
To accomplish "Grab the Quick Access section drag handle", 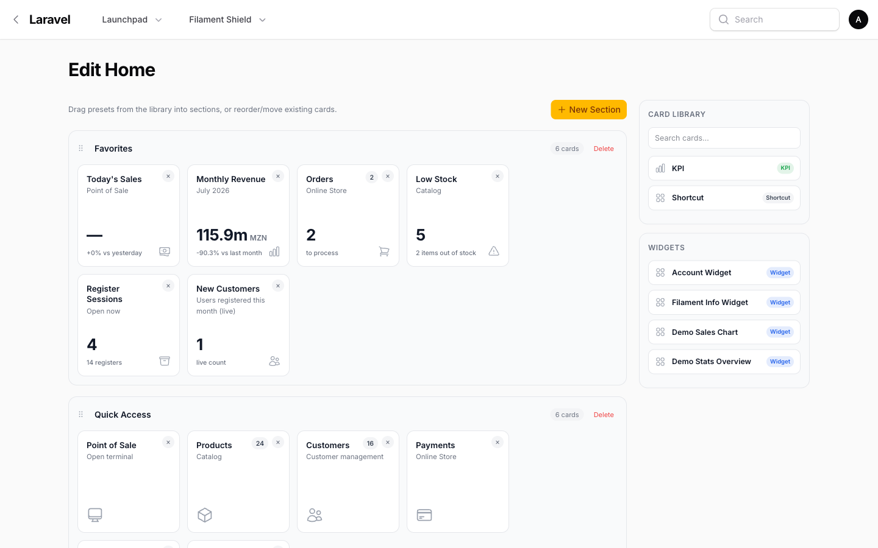I will click(x=80, y=415).
